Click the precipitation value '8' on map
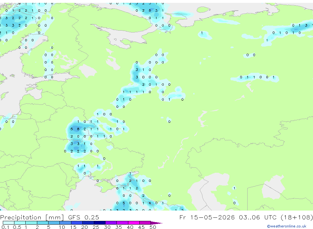Viewport: 313px width, 229px height. (x=78, y=129)
